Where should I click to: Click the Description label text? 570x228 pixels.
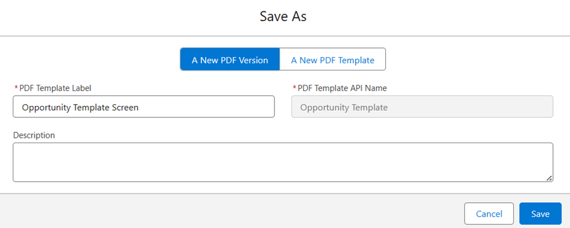[34, 135]
